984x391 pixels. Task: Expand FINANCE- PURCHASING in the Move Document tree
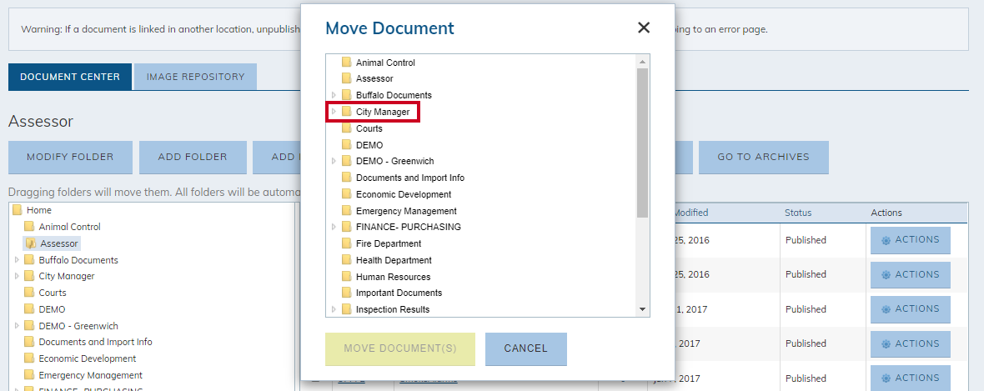[x=334, y=227]
